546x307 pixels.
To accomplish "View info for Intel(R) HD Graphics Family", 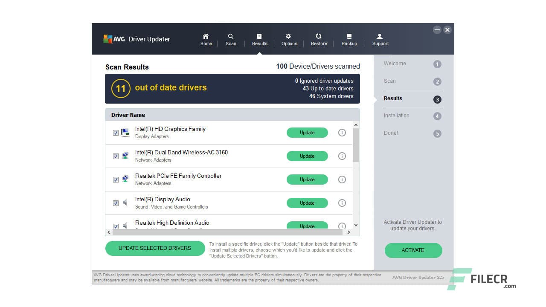I will click(x=342, y=133).
